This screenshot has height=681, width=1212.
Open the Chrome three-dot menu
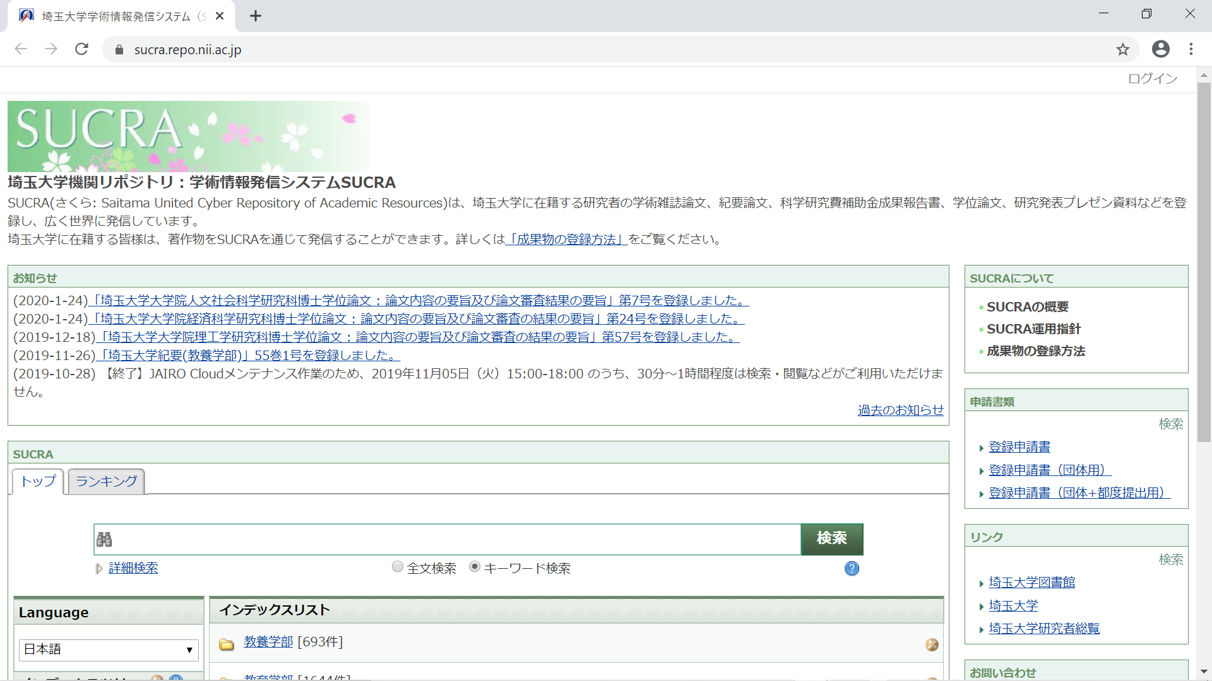pos(1191,49)
